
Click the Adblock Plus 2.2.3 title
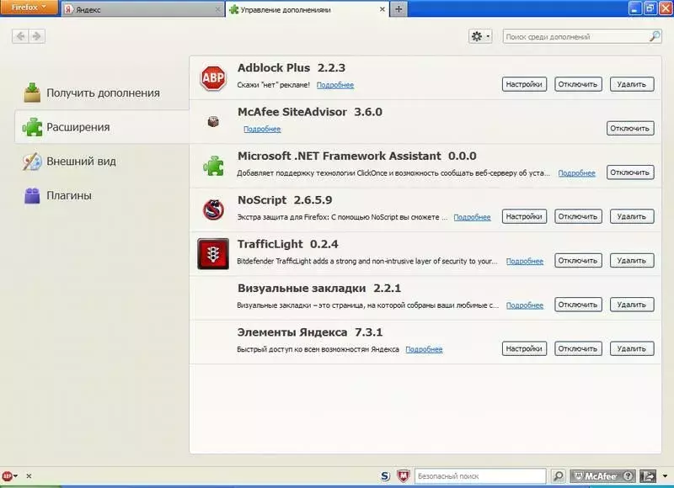click(x=291, y=68)
